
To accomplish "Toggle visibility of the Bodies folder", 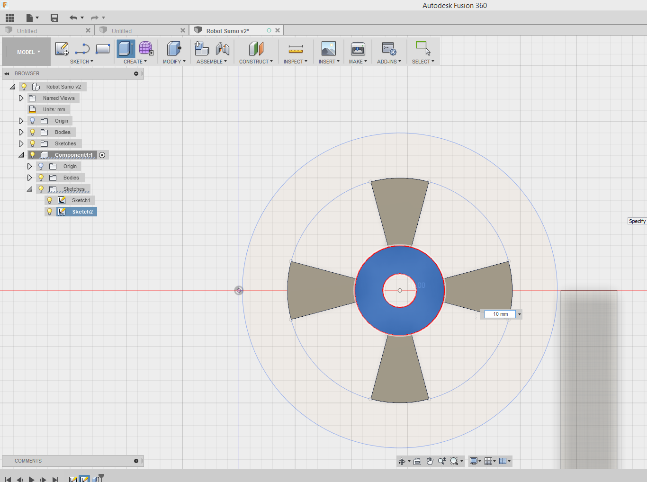I will click(x=32, y=132).
